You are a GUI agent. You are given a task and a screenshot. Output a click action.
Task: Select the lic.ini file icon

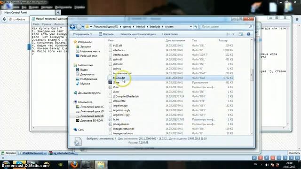click(110, 119)
